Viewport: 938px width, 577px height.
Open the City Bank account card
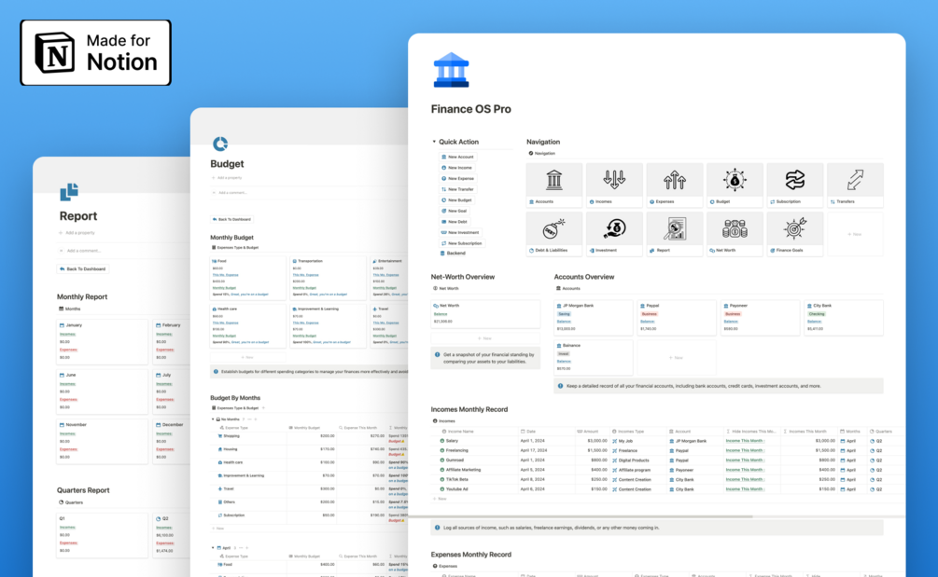844,317
